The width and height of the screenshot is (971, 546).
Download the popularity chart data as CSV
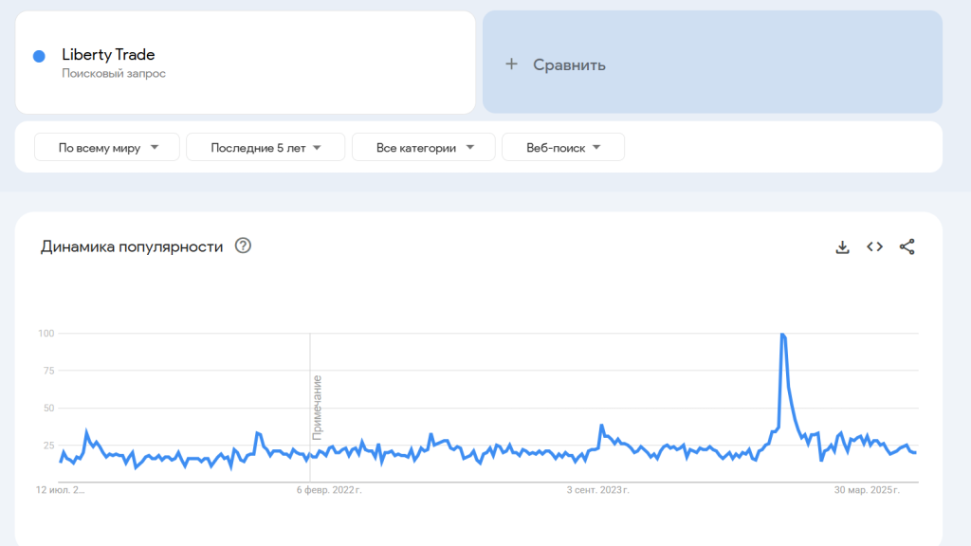[x=842, y=247]
